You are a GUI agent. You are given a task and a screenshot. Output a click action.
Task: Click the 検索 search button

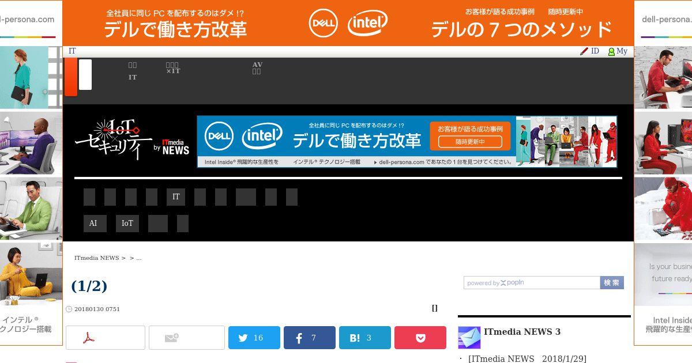tap(612, 283)
